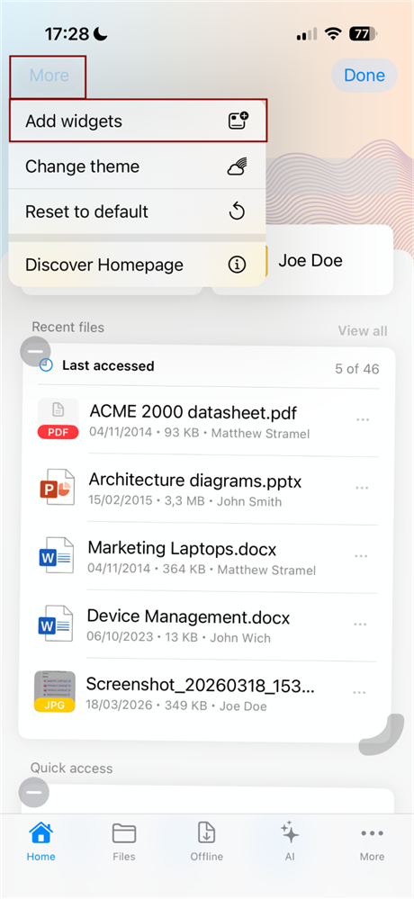Choose Change theme from the menu
The height and width of the screenshot is (899, 414).
[x=138, y=166]
